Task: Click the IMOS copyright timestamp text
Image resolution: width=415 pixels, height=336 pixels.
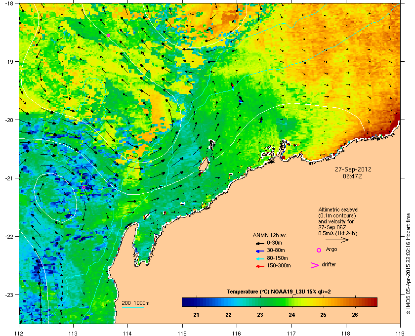Action: coord(408,264)
